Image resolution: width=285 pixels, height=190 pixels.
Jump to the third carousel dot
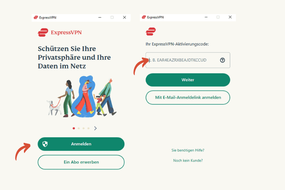click(x=83, y=128)
